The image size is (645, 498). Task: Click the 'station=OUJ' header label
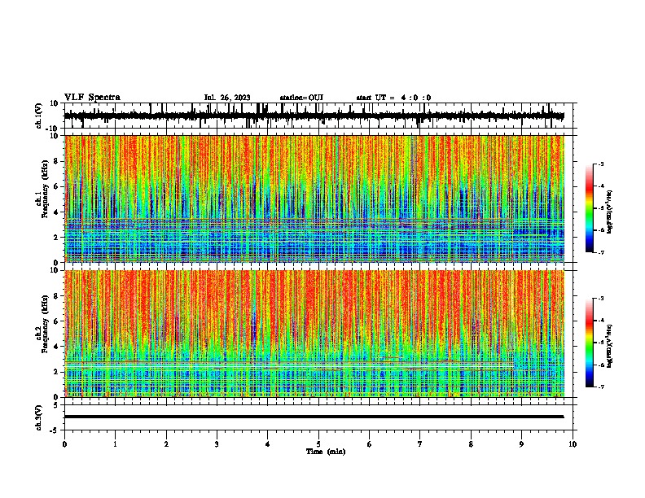click(x=301, y=98)
